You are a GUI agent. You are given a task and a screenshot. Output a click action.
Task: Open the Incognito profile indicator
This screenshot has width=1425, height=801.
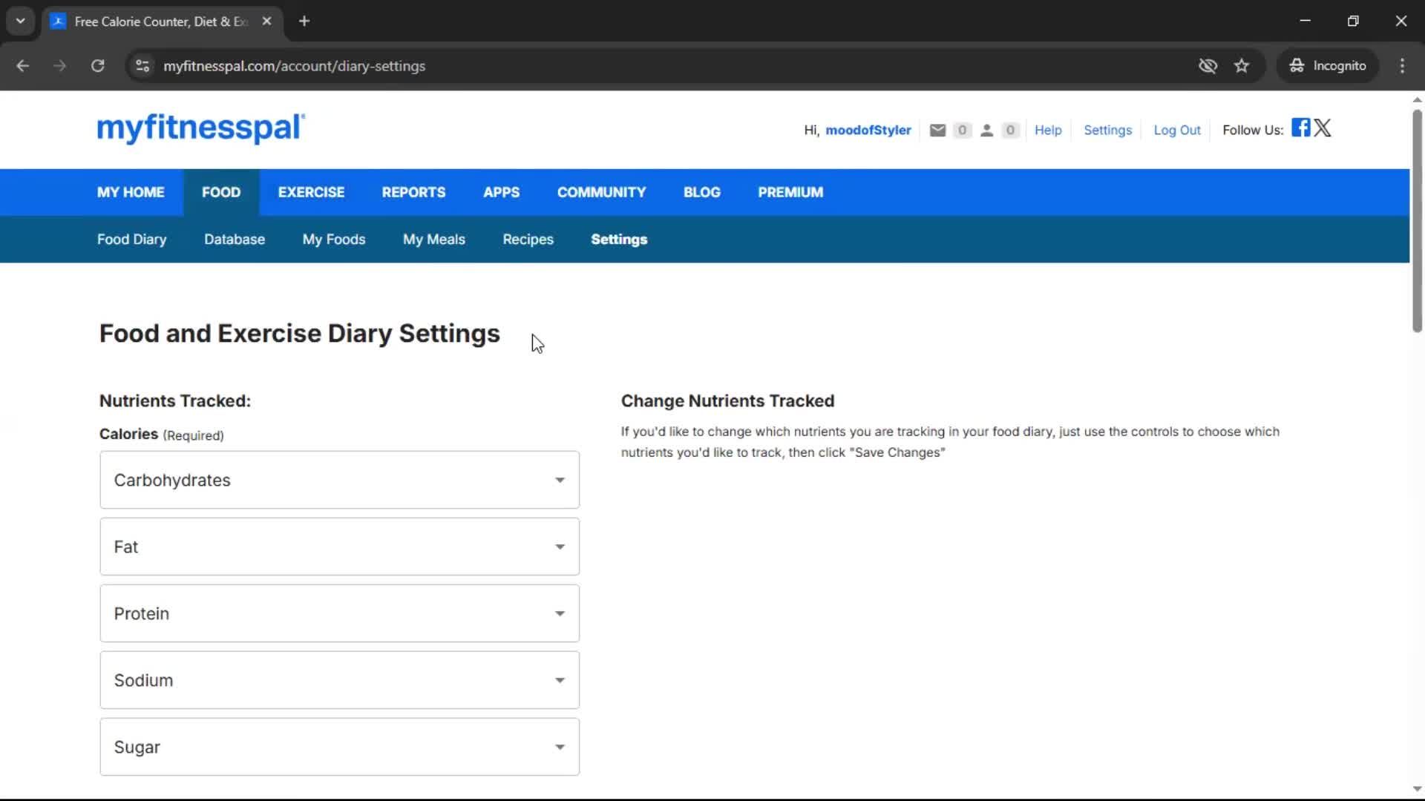(x=1328, y=66)
